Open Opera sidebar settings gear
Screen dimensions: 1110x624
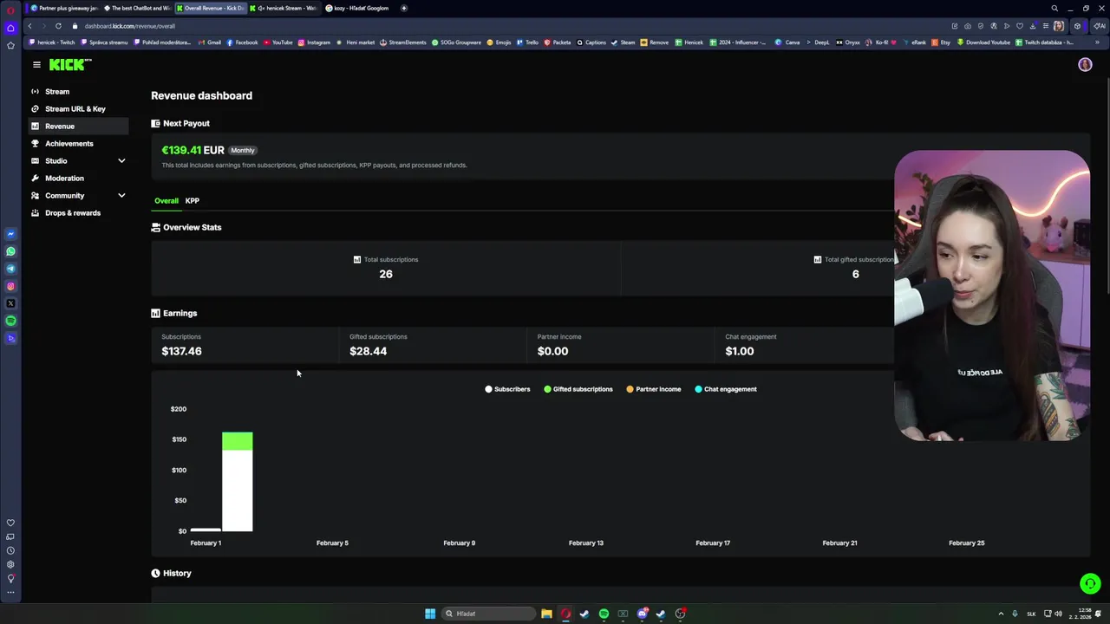click(10, 564)
